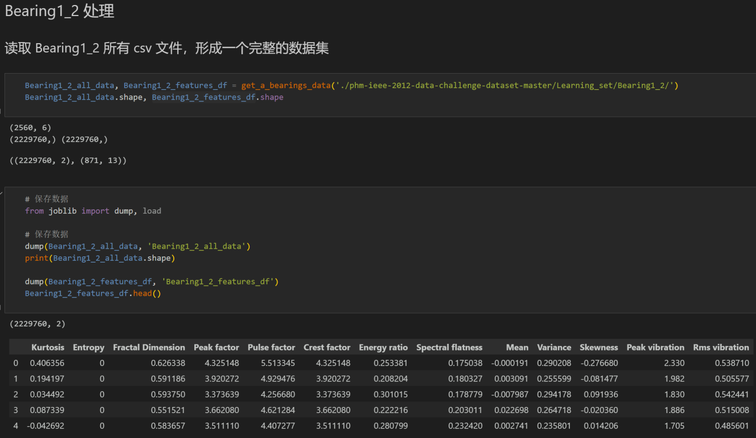Click the Peak vibration column header

(x=655, y=347)
